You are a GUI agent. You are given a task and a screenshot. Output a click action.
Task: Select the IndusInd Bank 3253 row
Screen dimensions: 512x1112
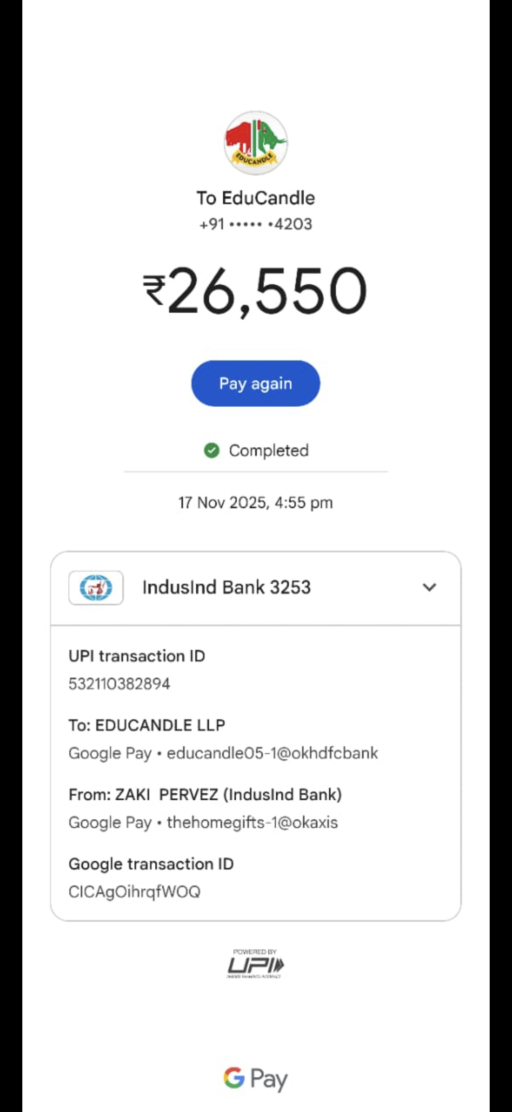point(227,588)
